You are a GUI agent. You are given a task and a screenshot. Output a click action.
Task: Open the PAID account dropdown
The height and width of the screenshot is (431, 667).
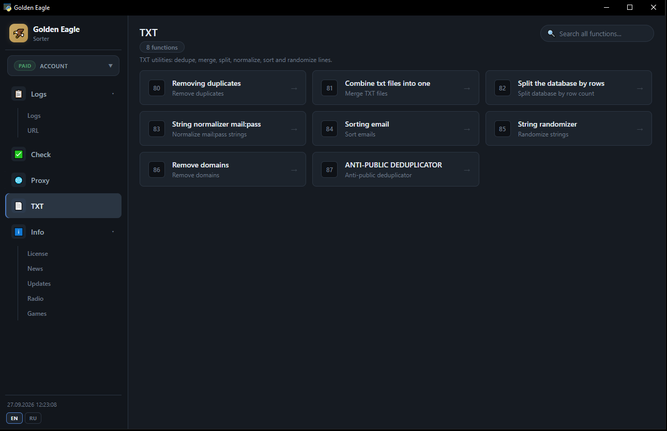coord(63,66)
